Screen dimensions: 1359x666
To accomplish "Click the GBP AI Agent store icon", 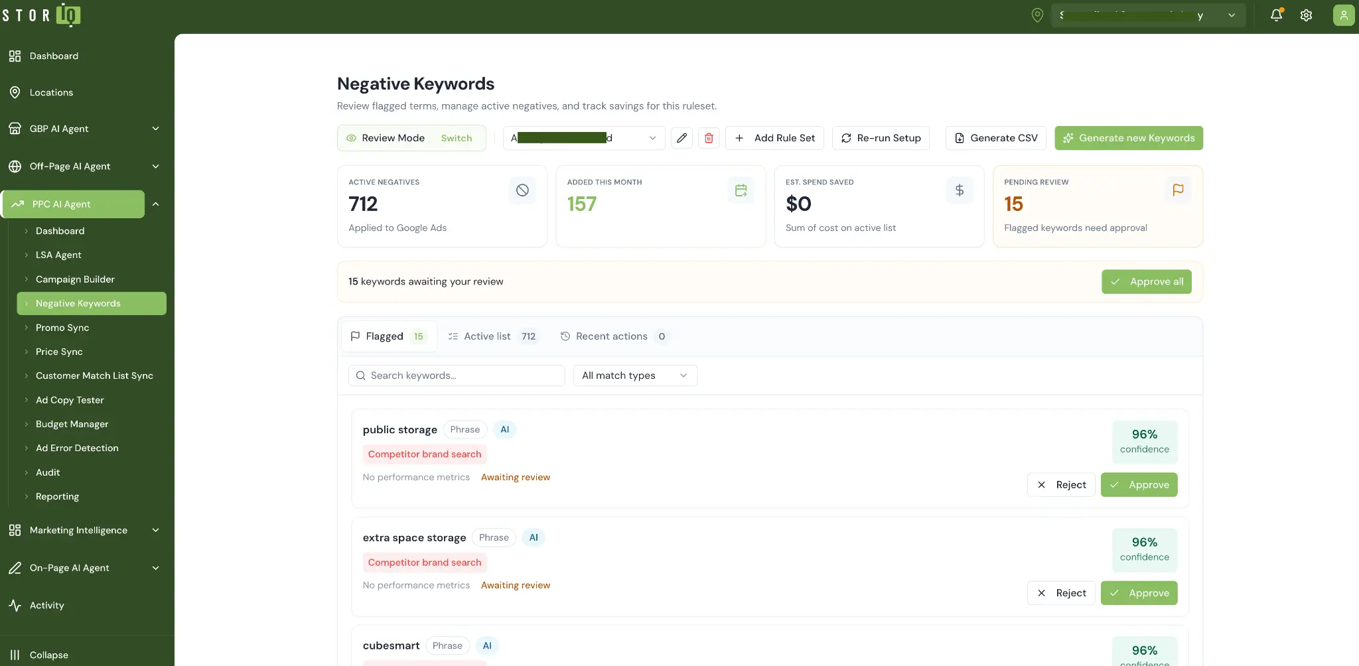I will pyautogui.click(x=15, y=129).
